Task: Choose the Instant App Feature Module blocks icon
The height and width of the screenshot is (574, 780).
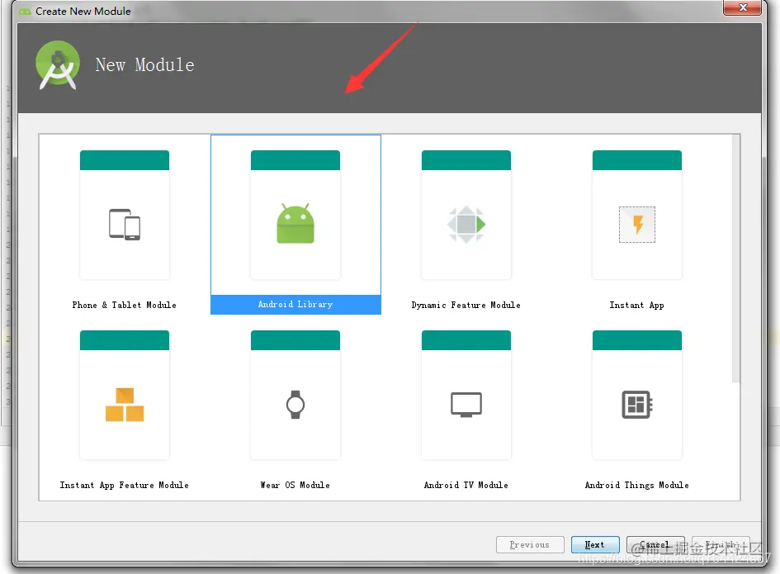Action: tap(125, 404)
